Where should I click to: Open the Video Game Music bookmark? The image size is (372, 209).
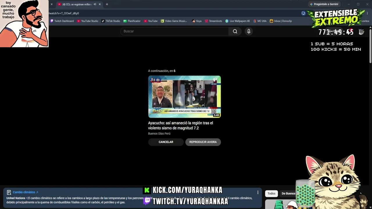(x=174, y=21)
